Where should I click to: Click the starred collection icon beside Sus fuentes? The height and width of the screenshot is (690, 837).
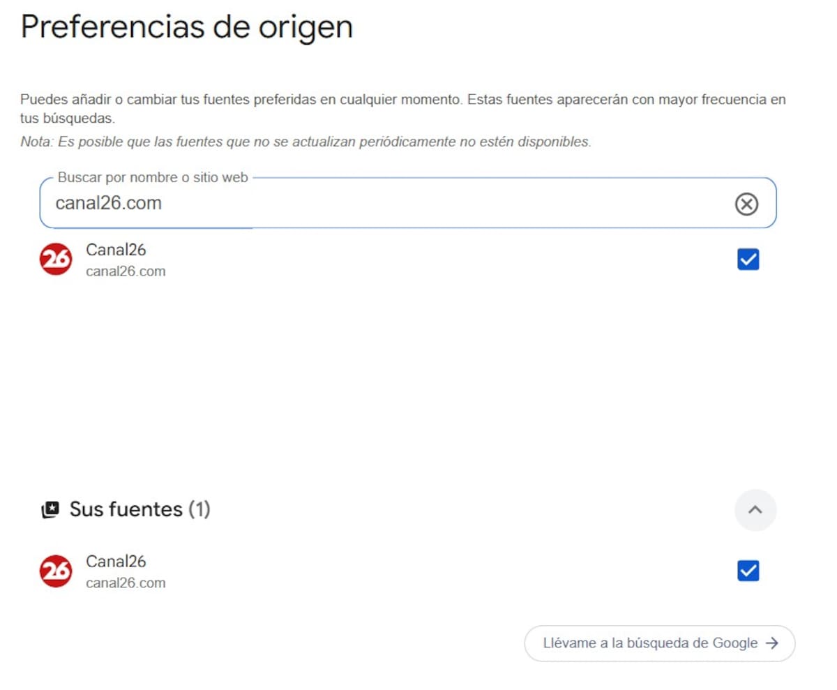point(50,510)
